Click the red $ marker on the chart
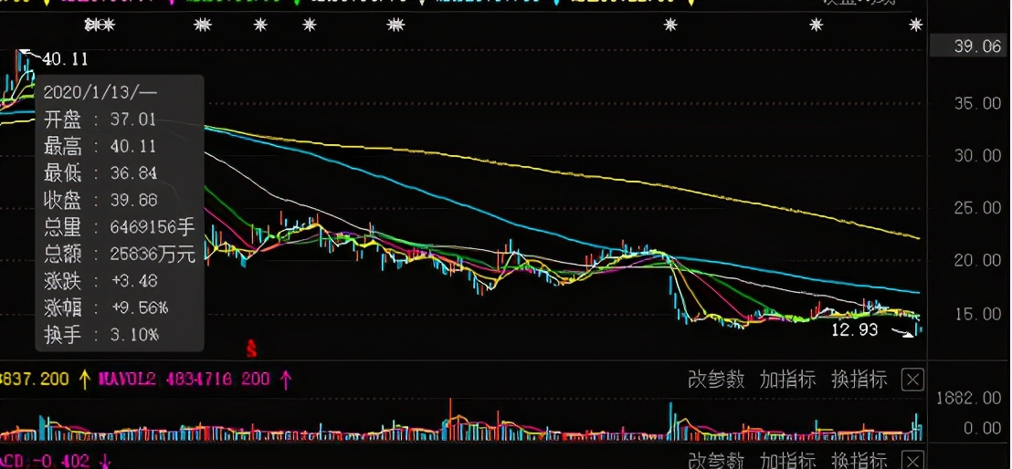The height and width of the screenshot is (469, 1012). (252, 349)
